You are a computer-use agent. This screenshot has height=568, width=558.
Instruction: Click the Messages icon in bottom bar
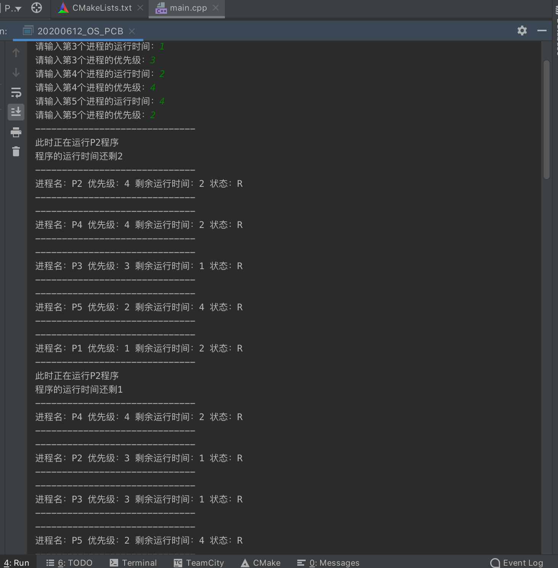click(x=301, y=563)
